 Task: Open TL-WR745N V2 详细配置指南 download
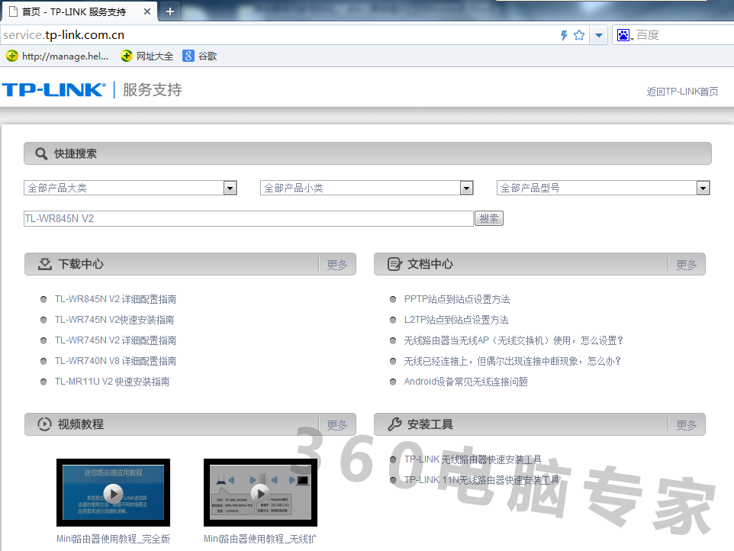(x=116, y=340)
